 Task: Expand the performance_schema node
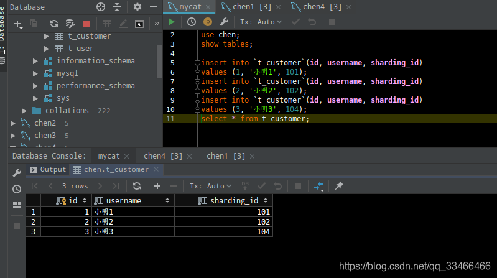coord(35,86)
